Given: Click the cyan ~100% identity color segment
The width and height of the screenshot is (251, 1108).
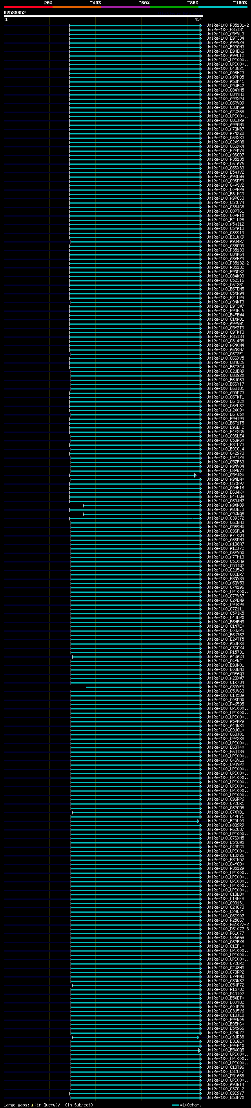Looking at the screenshot, I should point(223,7).
